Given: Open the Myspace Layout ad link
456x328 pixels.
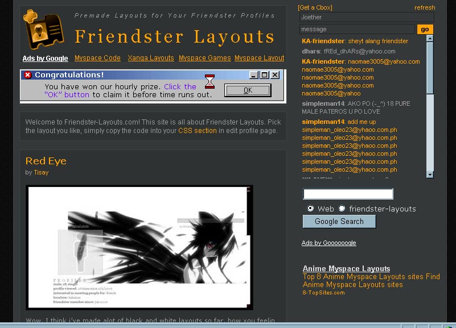Looking at the screenshot, I should 260,58.
